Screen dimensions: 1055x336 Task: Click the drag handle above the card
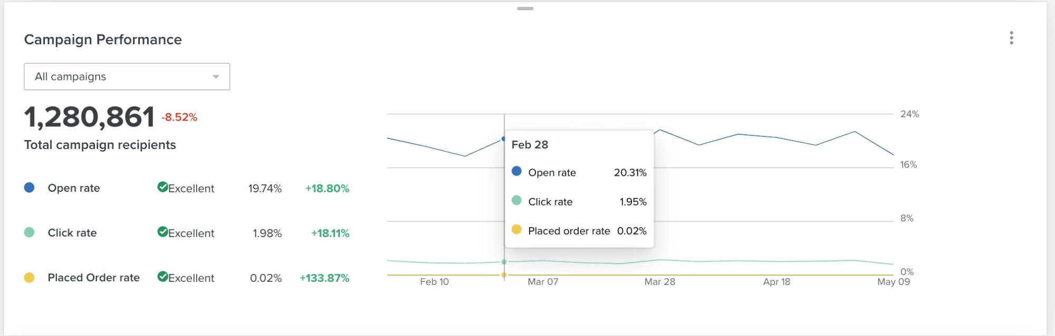[525, 8]
